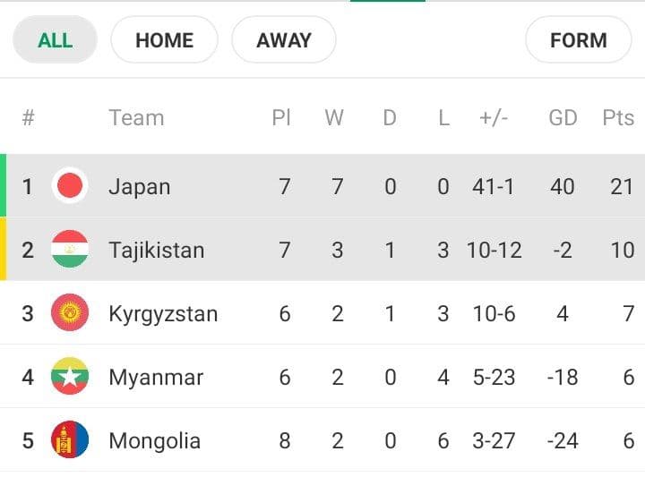The width and height of the screenshot is (645, 477).
Task: Click Japan's 41-1 goals record
Action: (x=494, y=186)
